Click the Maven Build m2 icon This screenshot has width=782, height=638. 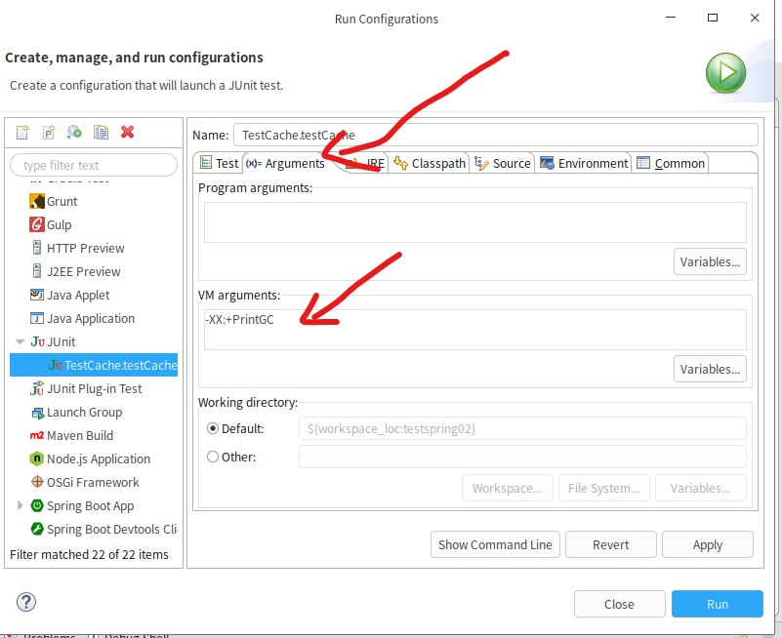coord(37,436)
